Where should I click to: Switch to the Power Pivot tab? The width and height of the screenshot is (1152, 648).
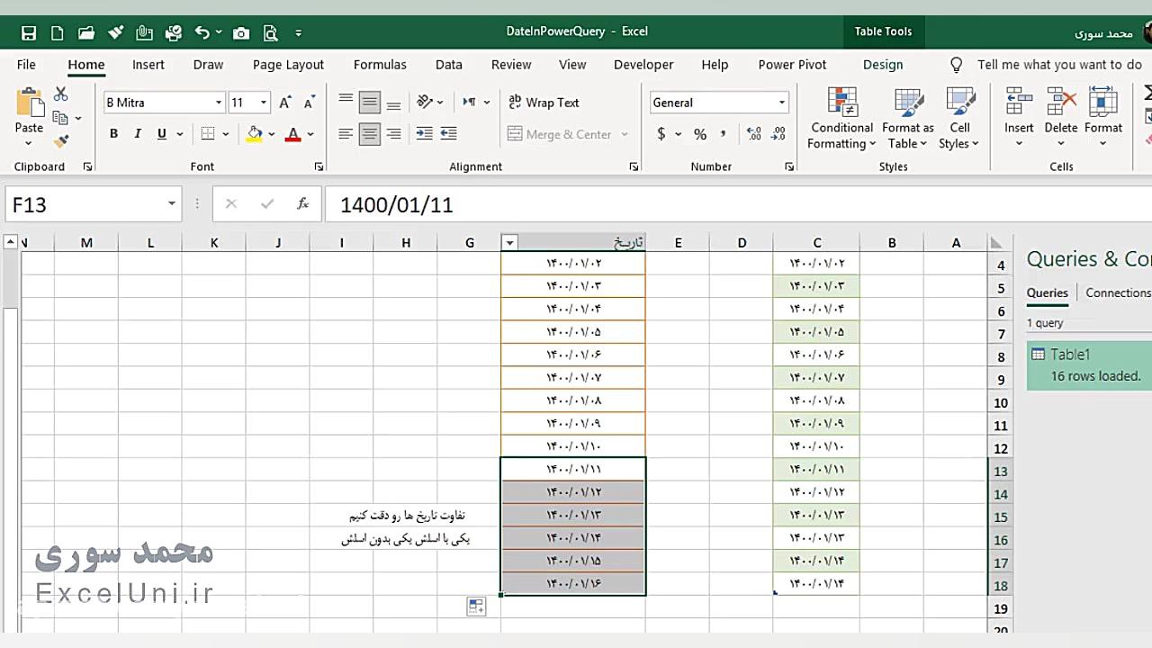[x=792, y=65]
